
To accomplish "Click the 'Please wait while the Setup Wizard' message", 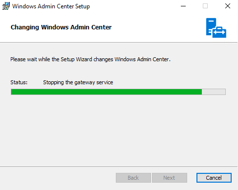I will click(90, 59).
